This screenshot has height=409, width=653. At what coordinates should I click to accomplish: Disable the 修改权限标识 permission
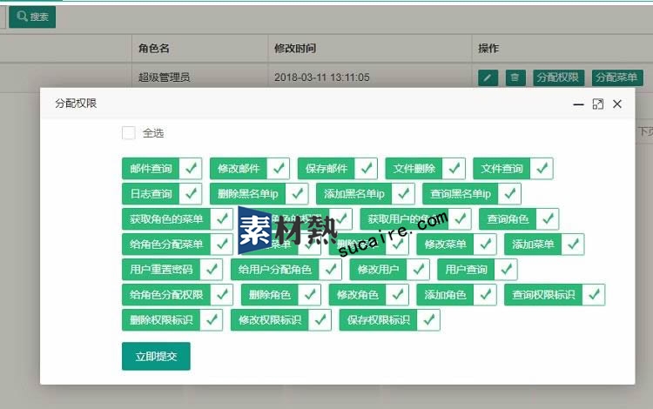tap(281, 320)
